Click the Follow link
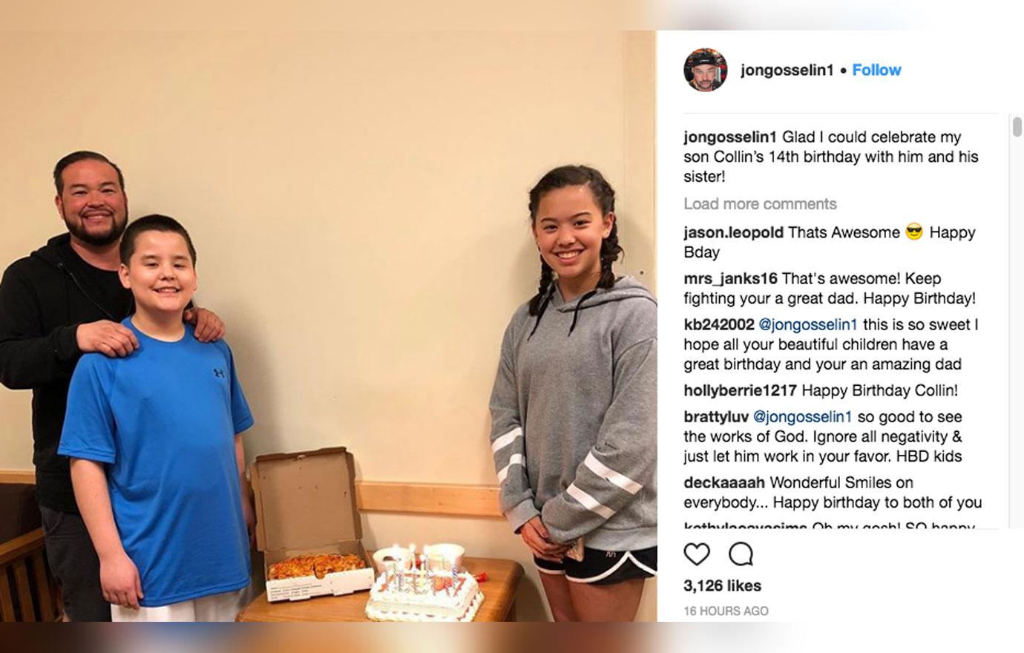This screenshot has width=1024, height=653. (876, 70)
